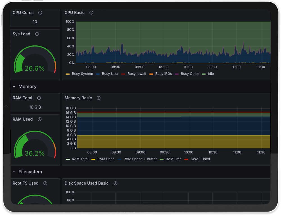
Task: Toggle RAM Used series in memory legend
Action: (x=106, y=159)
